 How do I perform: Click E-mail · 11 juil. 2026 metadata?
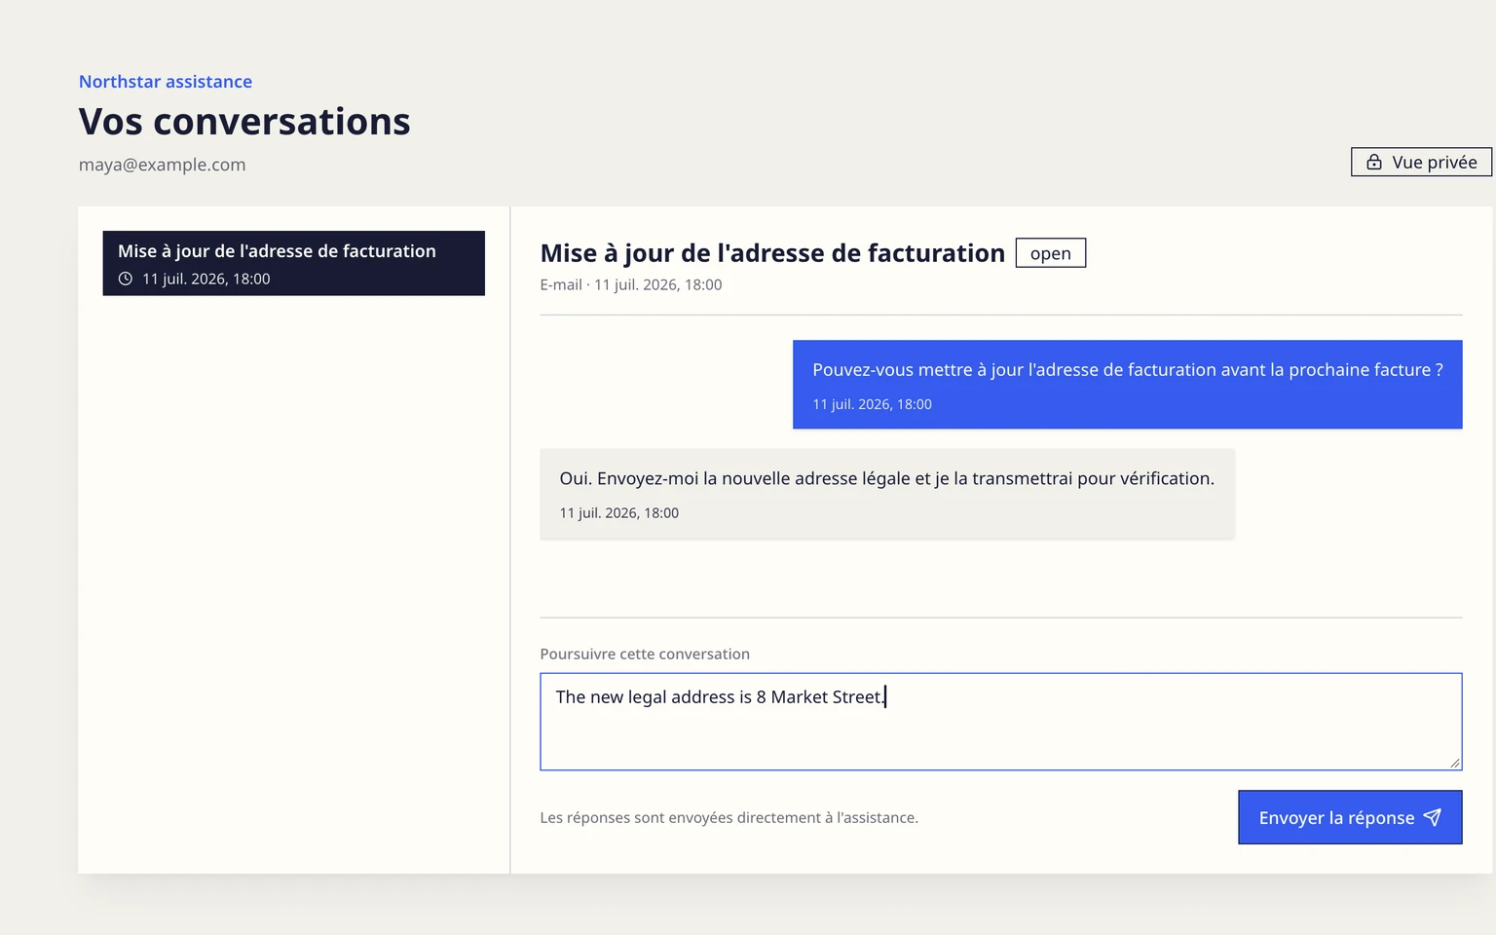(631, 285)
